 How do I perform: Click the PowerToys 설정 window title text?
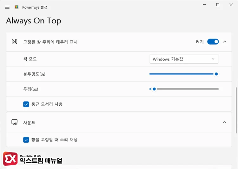(35, 7)
